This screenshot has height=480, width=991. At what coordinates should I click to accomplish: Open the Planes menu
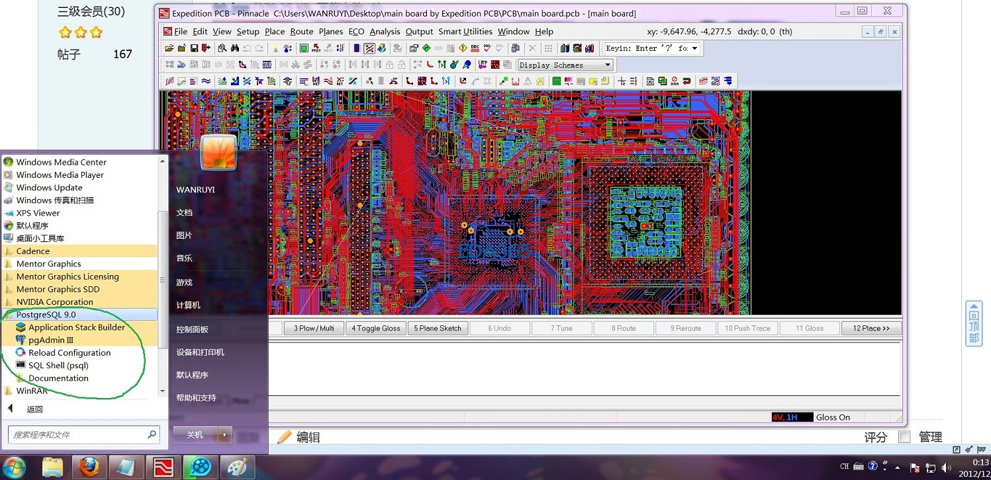[x=331, y=32]
